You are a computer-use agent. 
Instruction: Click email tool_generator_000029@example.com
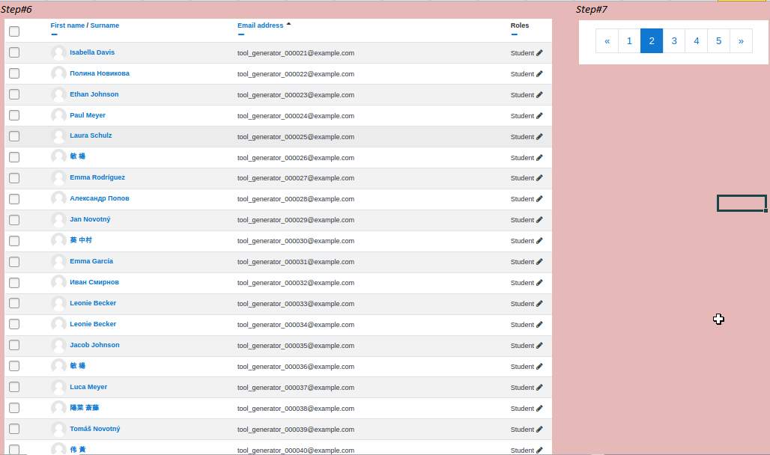click(296, 220)
